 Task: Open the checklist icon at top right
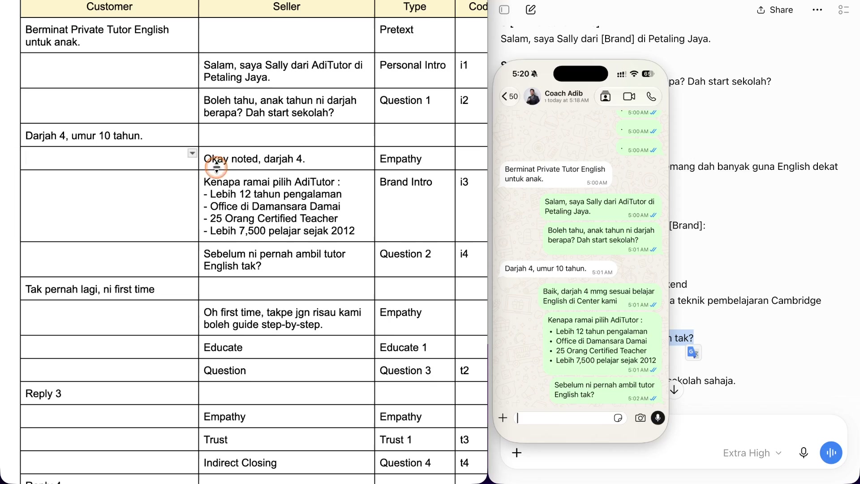tap(843, 10)
